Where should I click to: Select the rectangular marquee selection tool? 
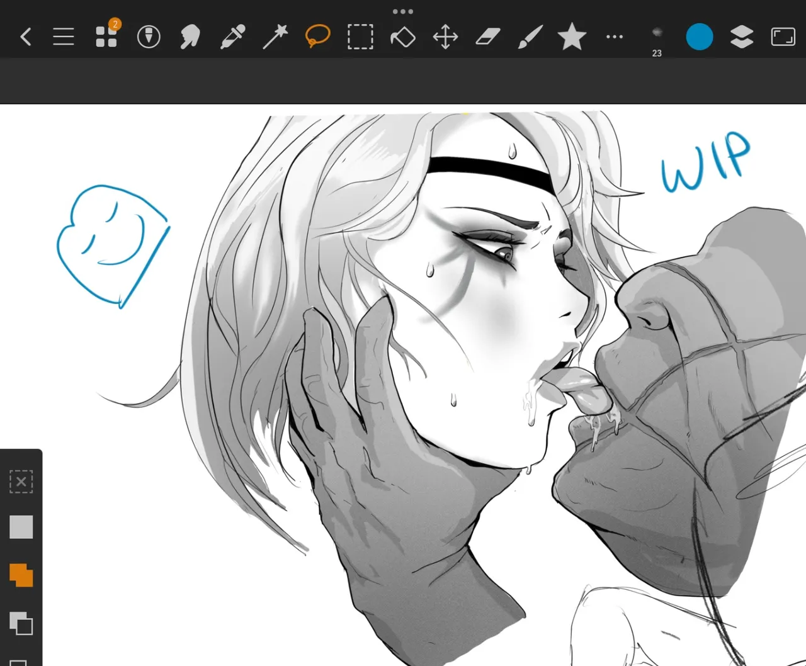(360, 37)
